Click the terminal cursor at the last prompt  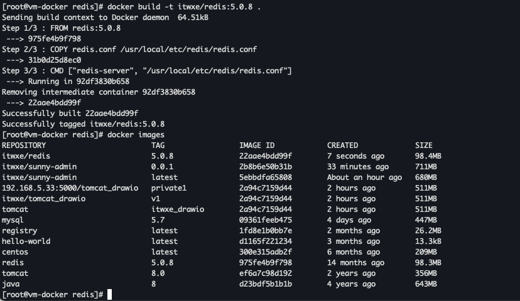click(110, 294)
